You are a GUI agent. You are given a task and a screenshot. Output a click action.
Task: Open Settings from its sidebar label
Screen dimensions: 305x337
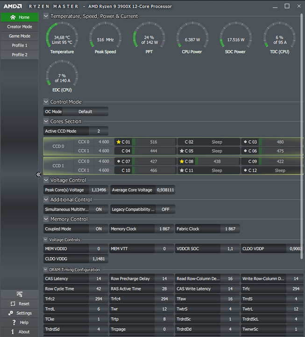(24, 313)
